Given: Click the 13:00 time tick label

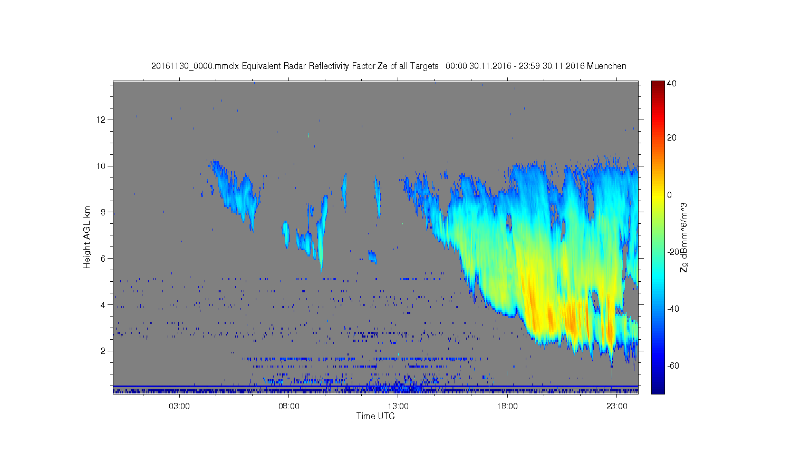Looking at the screenshot, I should coord(398,407).
